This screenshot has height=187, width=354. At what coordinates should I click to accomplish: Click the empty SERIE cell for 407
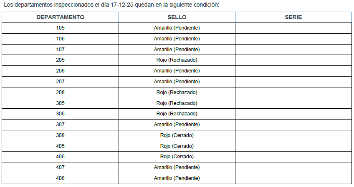point(293,167)
